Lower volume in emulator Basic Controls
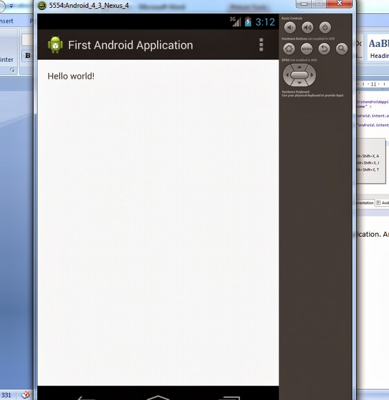The height and width of the screenshot is (400, 389). 290,28
